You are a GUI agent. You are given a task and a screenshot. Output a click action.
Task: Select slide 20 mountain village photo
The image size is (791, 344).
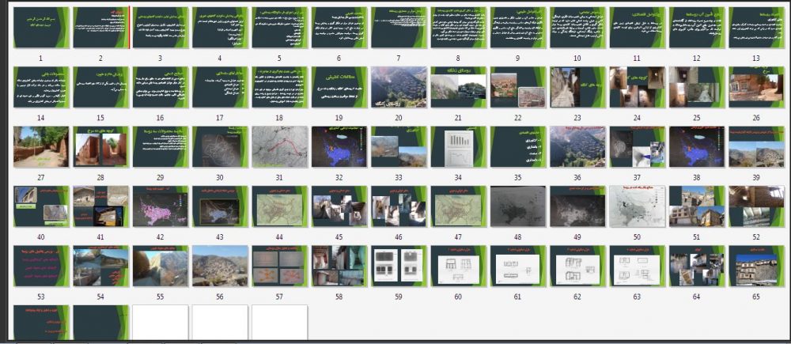click(399, 87)
